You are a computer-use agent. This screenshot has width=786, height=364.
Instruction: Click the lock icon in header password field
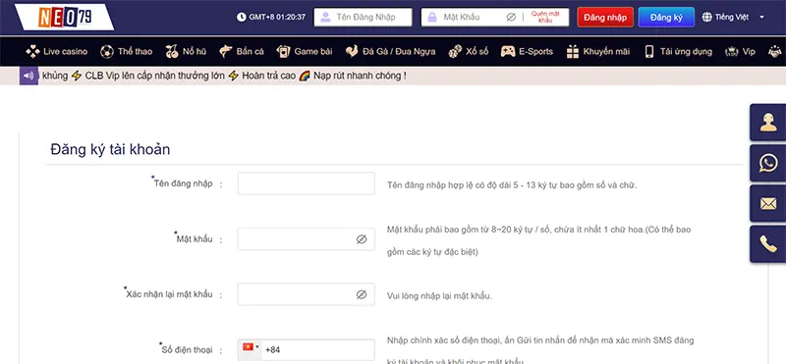431,17
